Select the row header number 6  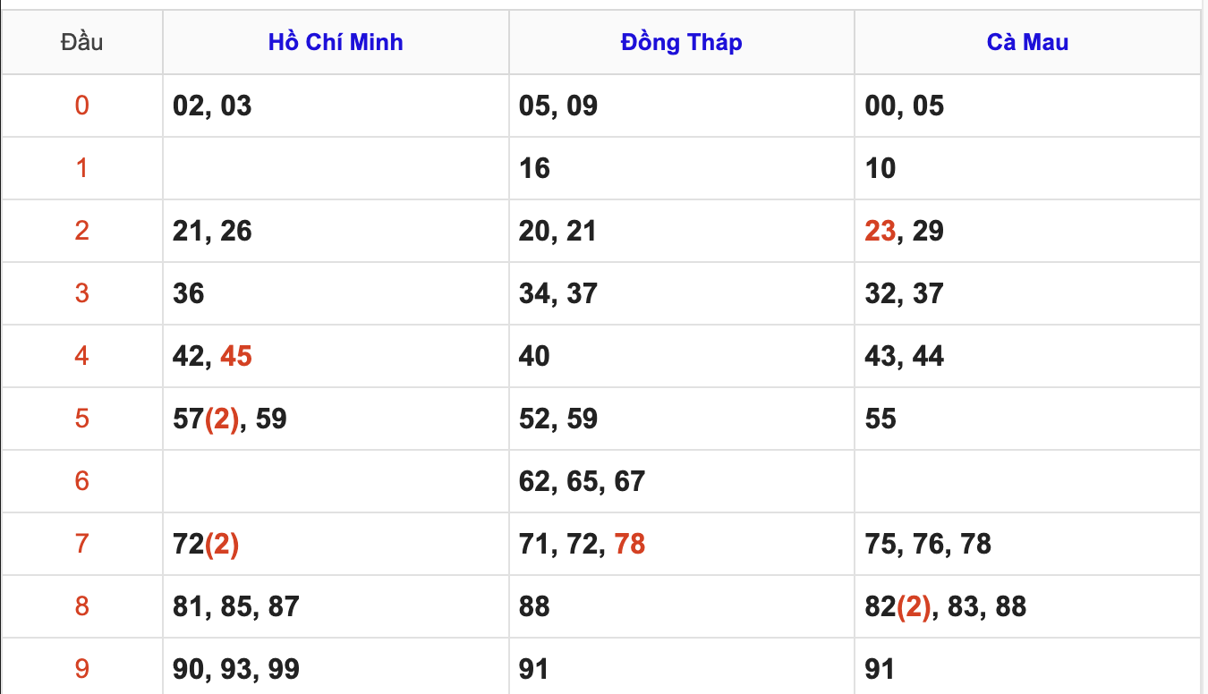81,481
